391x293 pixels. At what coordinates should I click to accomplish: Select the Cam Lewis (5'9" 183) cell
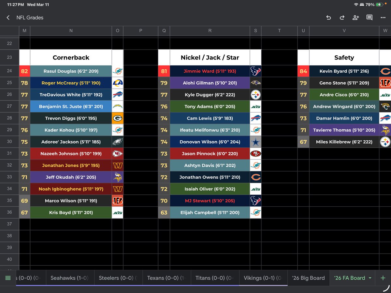pos(210,118)
